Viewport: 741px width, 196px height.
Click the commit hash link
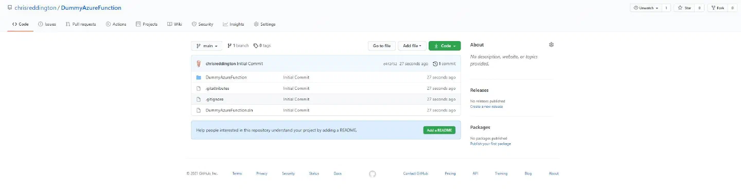(x=390, y=64)
